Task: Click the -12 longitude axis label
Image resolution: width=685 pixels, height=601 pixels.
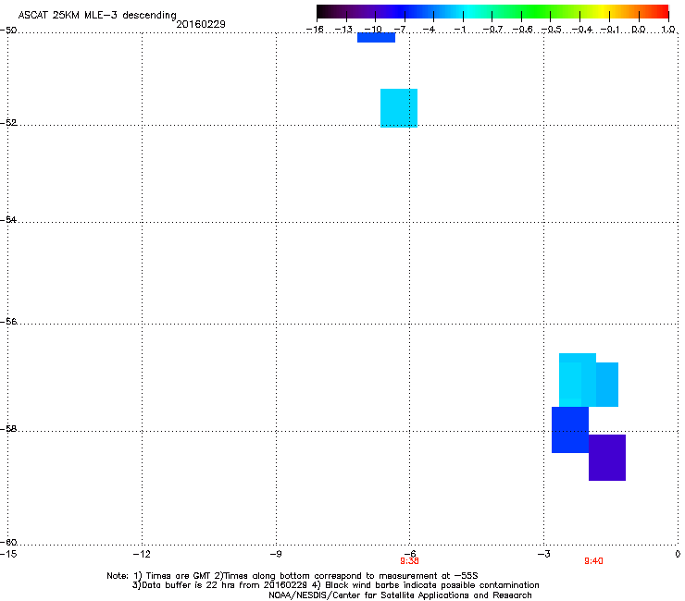Action: point(142,554)
